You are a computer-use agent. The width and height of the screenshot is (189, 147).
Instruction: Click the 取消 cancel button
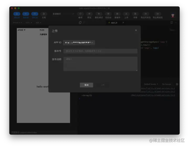point(86,85)
